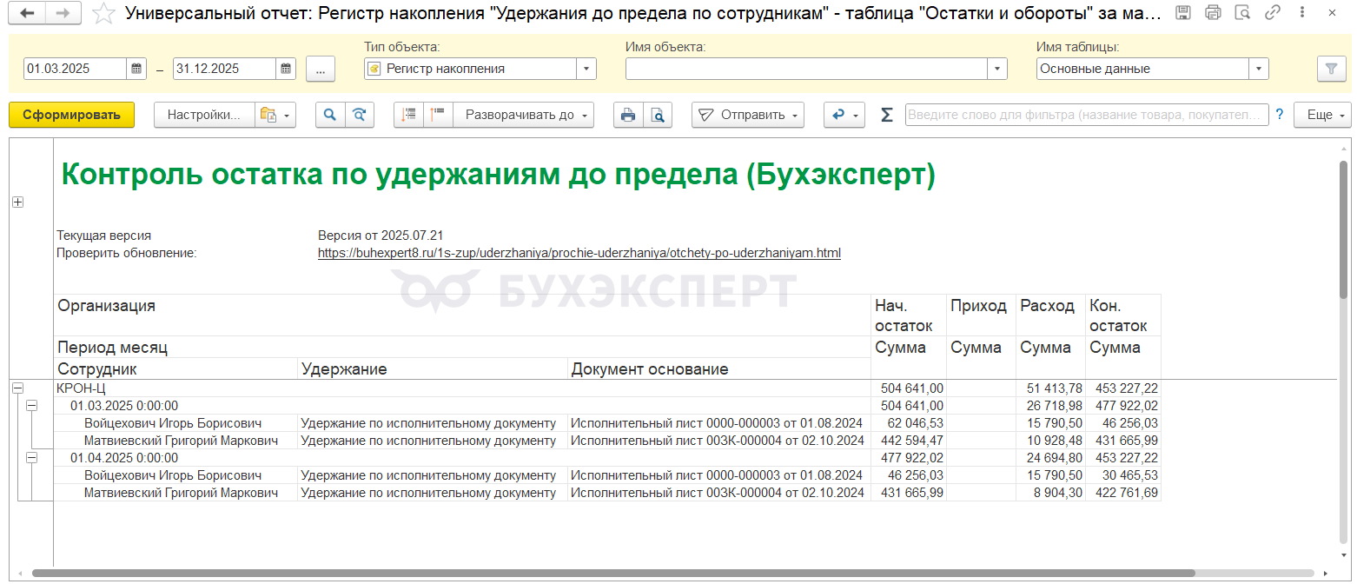Save the report via diskette icon
Screen dimensions: 1357x584
1183,13
